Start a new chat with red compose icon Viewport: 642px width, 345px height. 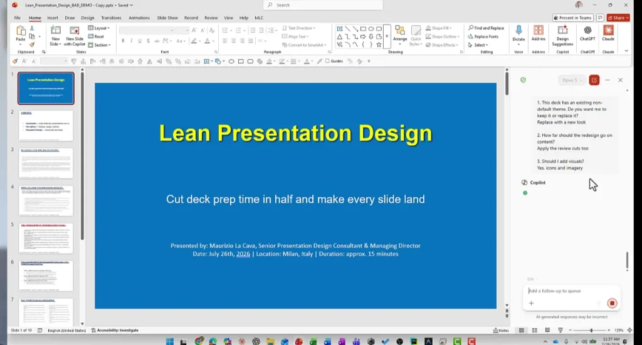594,80
